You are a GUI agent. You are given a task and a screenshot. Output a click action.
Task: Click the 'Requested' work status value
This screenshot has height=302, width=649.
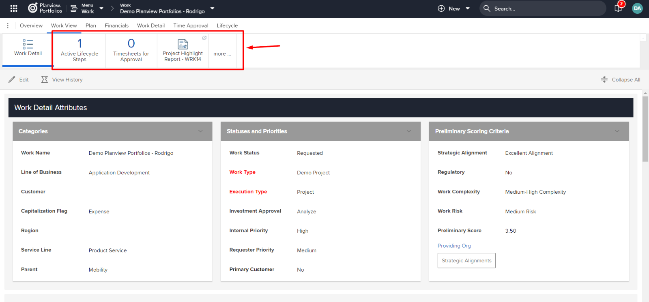[310, 153]
